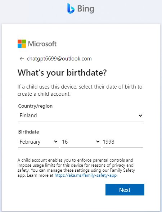The width and height of the screenshot is (162, 212).
Task: Click the Birthdate field label
Action: (28, 132)
